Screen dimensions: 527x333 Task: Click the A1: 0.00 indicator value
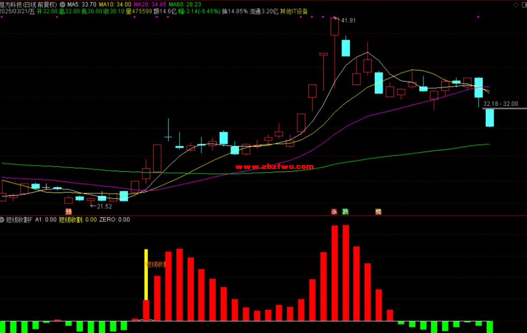pyautogui.click(x=46, y=220)
